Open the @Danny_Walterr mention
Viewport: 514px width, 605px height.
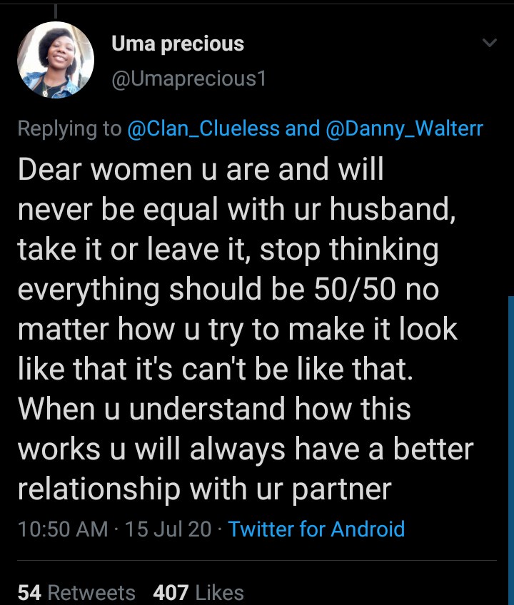click(x=404, y=128)
